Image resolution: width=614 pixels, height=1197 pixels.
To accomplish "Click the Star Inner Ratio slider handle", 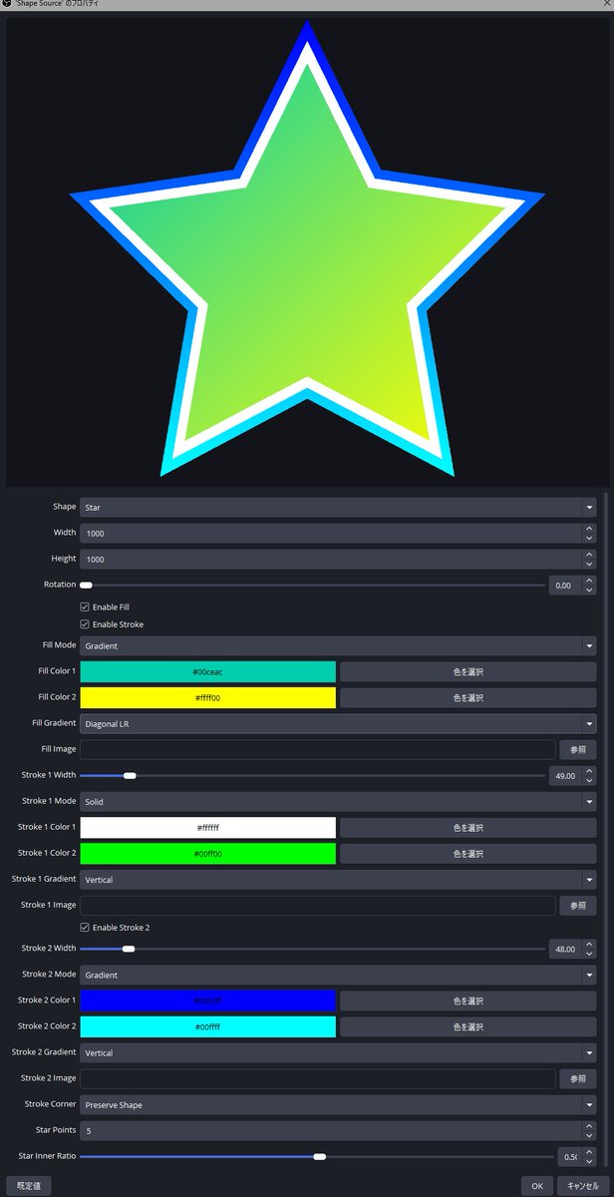I will pyautogui.click(x=319, y=1156).
